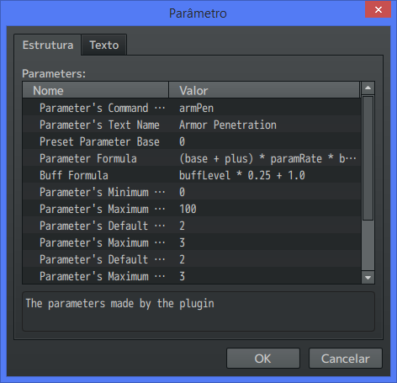This screenshot has width=397, height=383.
Task: Select the Parameter's Minimum row
Action: coord(192,192)
